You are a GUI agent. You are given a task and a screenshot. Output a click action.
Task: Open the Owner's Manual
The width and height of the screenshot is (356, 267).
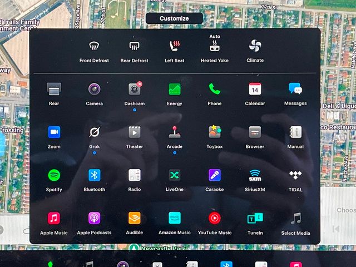(x=295, y=132)
